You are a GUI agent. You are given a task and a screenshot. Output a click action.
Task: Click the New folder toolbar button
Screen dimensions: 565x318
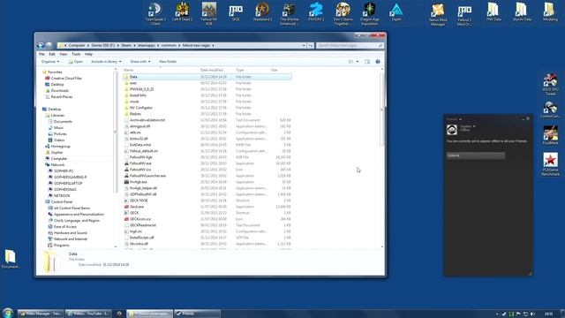pyautogui.click(x=168, y=62)
